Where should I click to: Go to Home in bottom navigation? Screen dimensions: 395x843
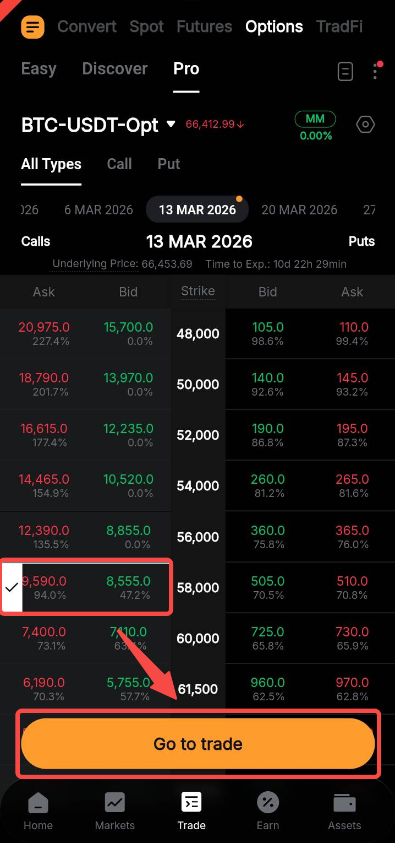[38, 810]
